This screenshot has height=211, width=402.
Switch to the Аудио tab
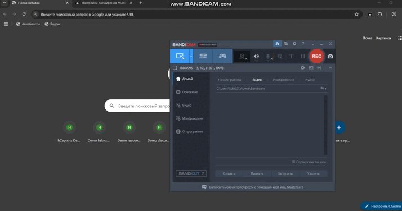coord(310,80)
